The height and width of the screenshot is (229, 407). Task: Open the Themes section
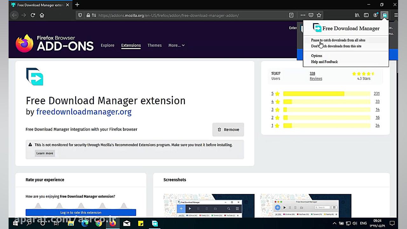(155, 45)
